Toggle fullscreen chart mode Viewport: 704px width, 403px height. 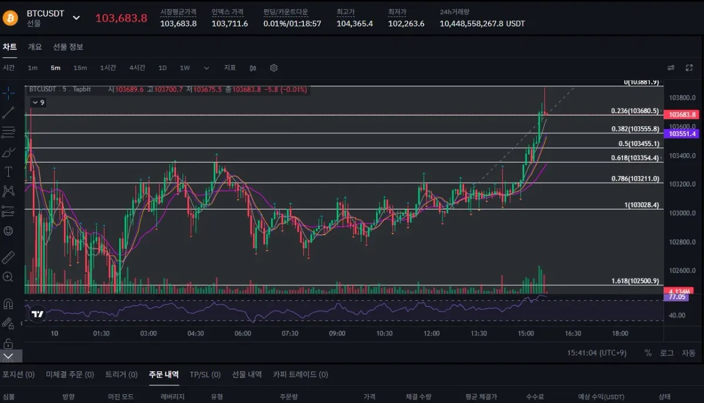pyautogui.click(x=691, y=67)
